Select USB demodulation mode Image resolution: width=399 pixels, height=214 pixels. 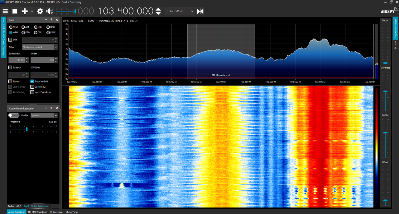click(50, 27)
